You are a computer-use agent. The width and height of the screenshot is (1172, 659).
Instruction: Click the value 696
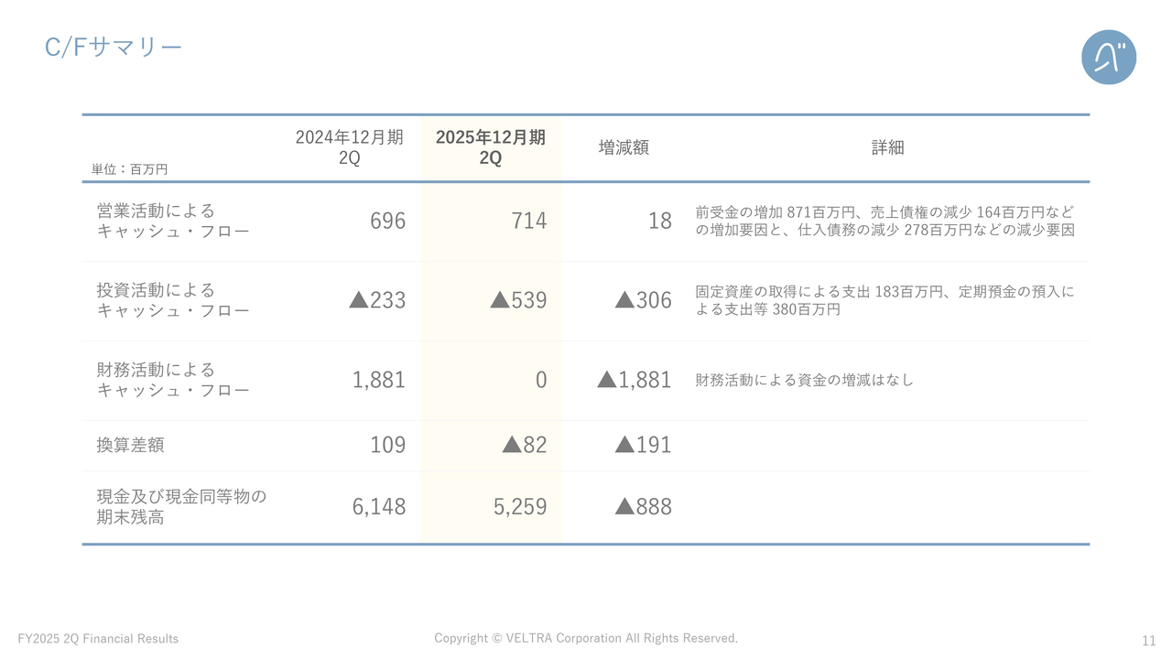tap(387, 221)
